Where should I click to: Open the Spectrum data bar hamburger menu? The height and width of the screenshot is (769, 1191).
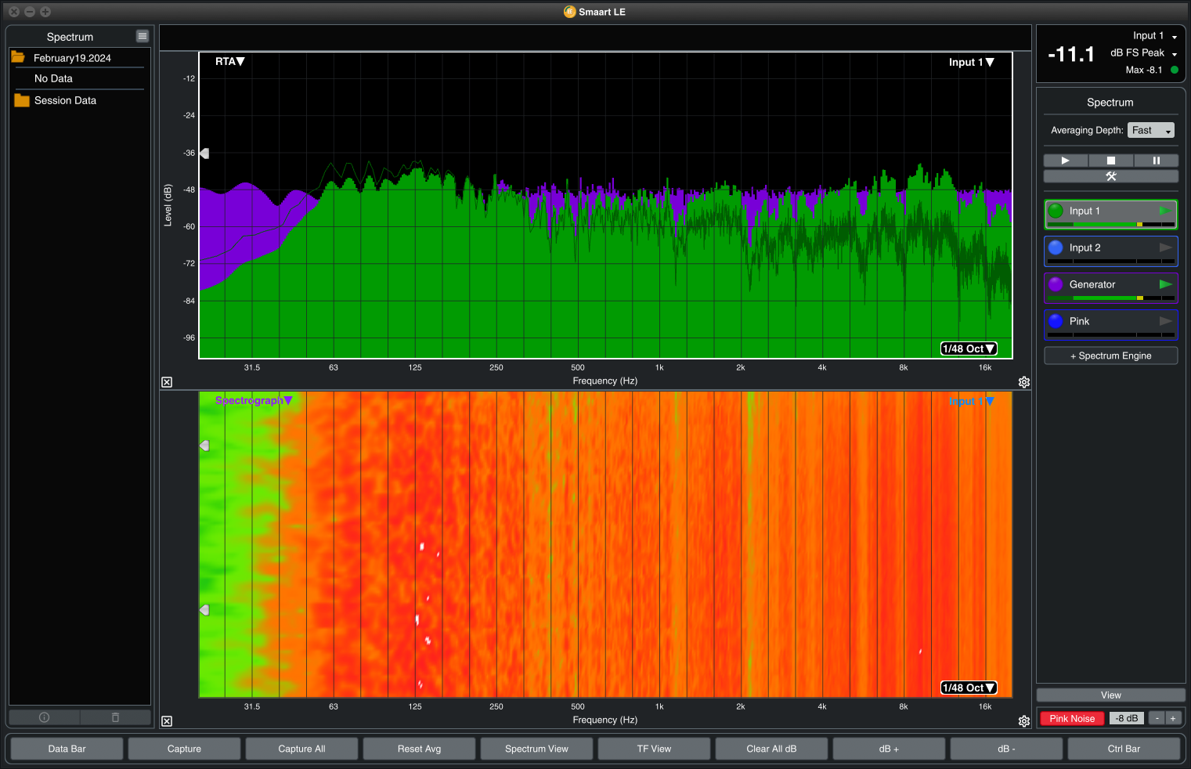tap(142, 36)
